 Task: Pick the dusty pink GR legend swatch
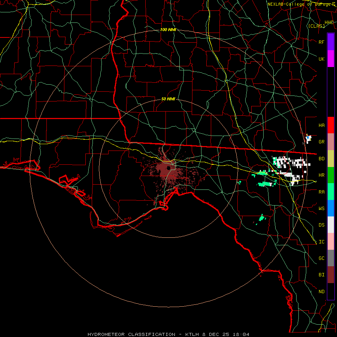(331, 142)
